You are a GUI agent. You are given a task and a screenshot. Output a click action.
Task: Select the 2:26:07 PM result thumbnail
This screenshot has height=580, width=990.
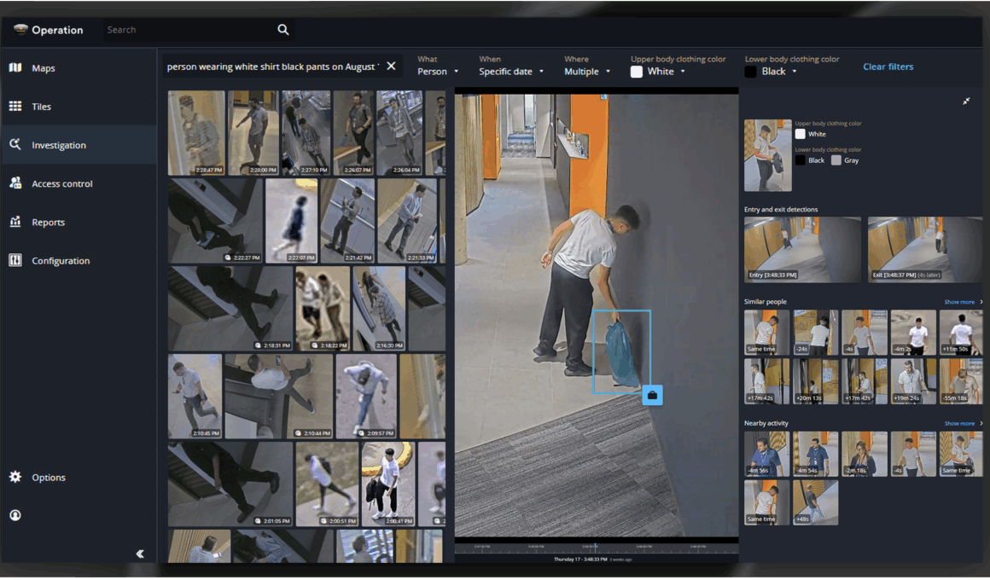pyautogui.click(x=353, y=132)
